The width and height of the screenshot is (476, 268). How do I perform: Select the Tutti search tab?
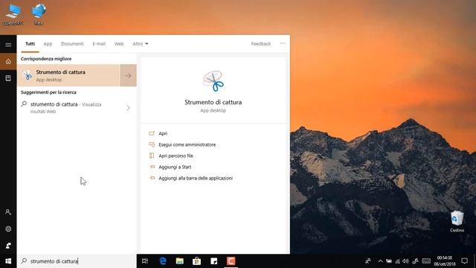pyautogui.click(x=30, y=44)
